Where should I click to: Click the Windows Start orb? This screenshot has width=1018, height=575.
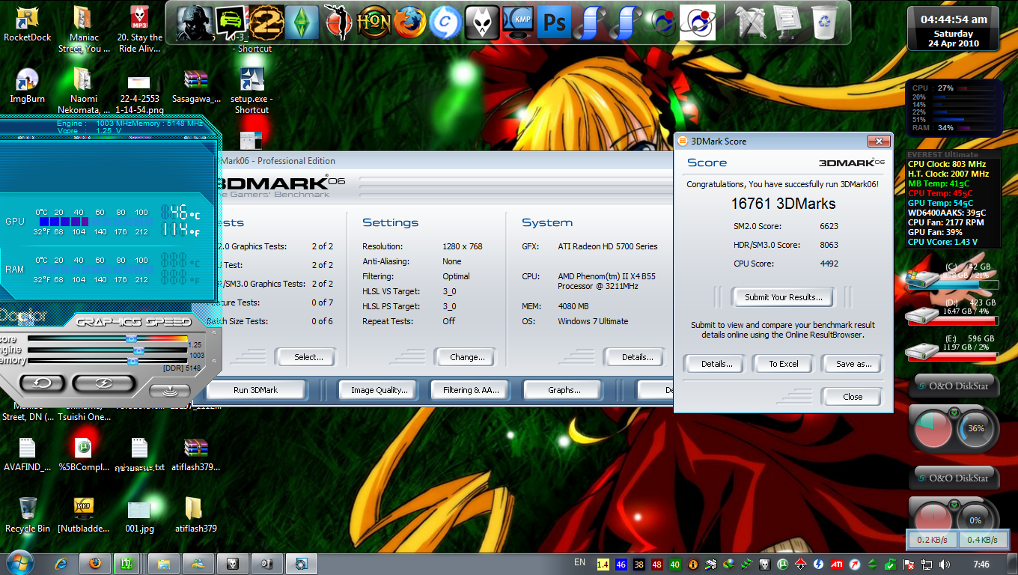point(19,563)
